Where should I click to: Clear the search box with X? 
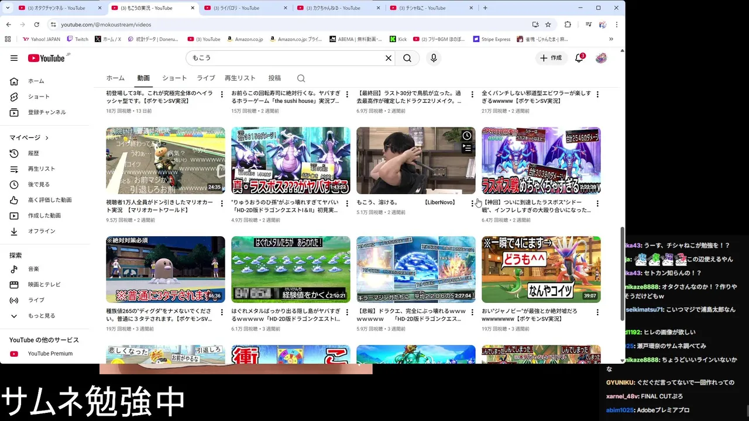tap(388, 58)
